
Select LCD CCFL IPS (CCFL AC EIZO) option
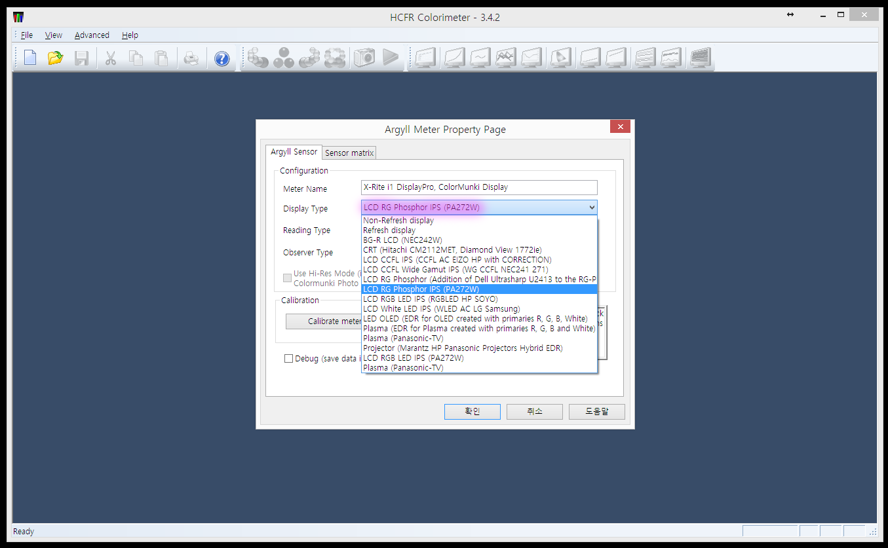point(479,260)
